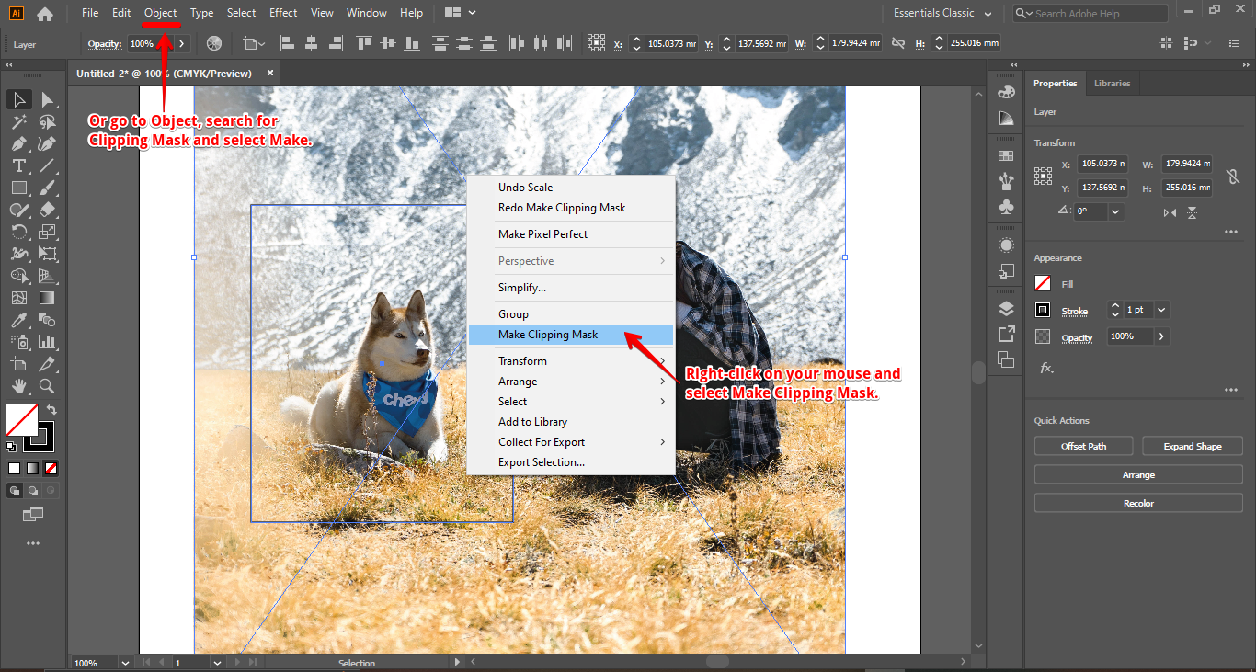Click the Fill swatch in Appearance
Image resolution: width=1256 pixels, height=672 pixels.
pyautogui.click(x=1043, y=284)
